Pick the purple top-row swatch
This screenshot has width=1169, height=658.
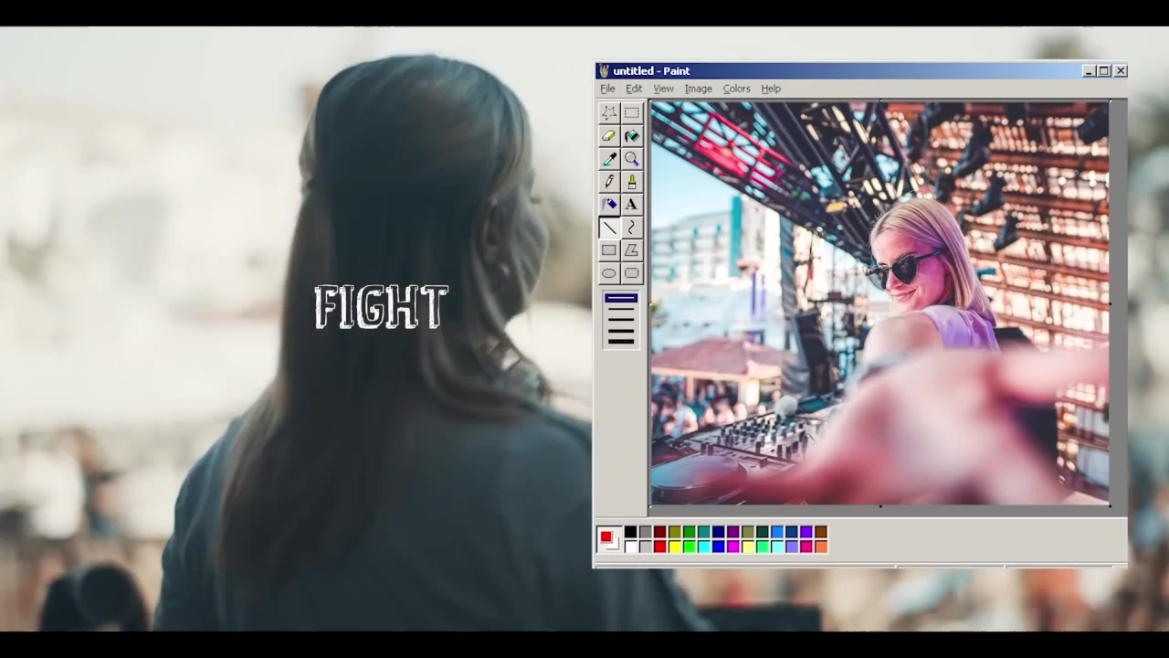[x=733, y=532]
